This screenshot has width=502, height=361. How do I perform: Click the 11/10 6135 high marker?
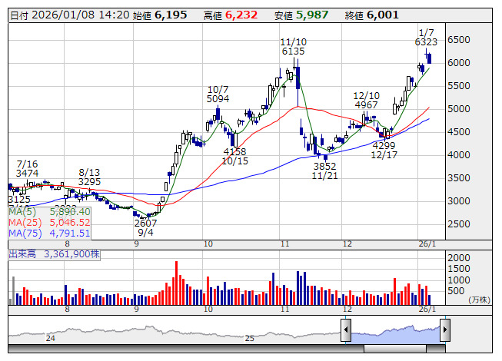tap(293, 47)
